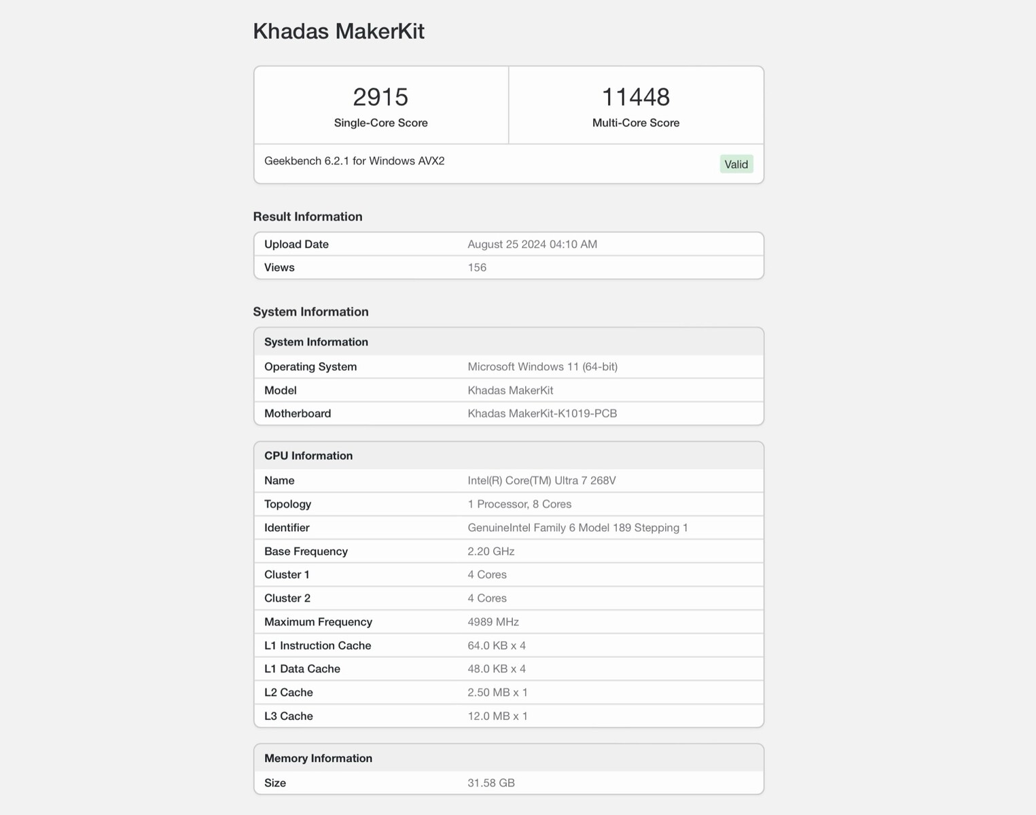Click the single-core score 2915
The width and height of the screenshot is (1036, 815).
pyautogui.click(x=380, y=97)
